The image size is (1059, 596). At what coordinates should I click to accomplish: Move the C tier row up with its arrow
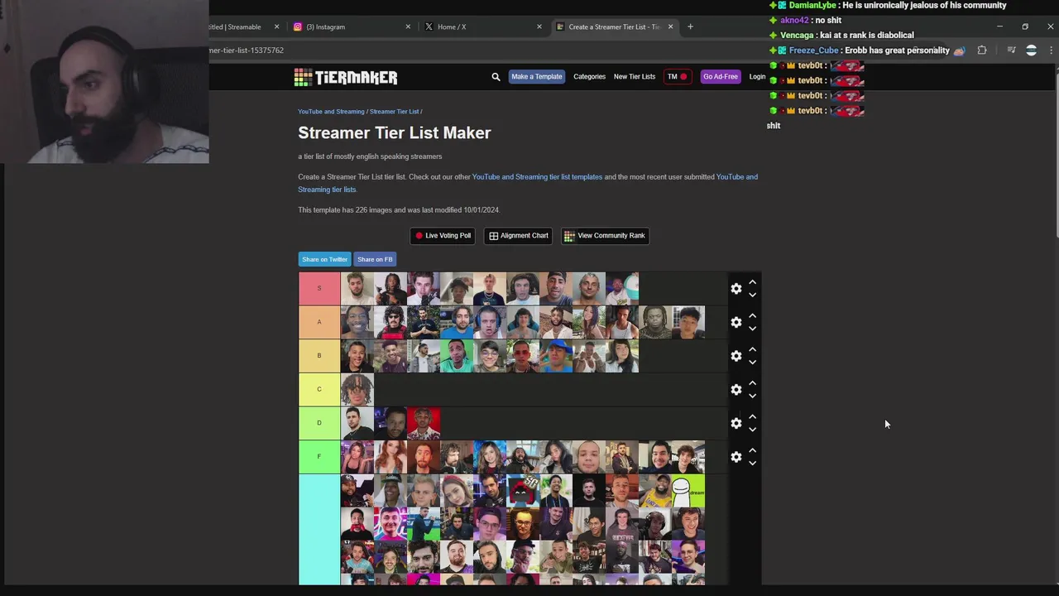click(x=752, y=383)
